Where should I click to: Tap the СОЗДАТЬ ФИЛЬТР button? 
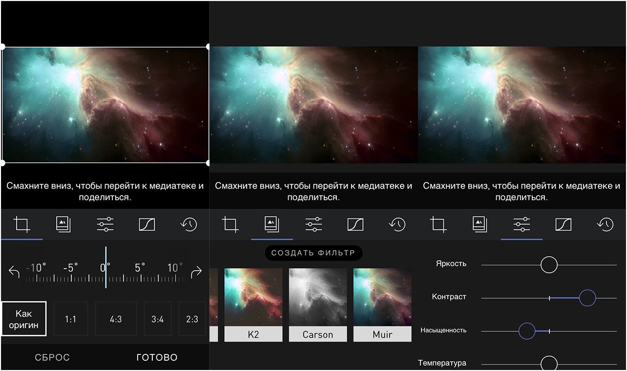click(313, 253)
